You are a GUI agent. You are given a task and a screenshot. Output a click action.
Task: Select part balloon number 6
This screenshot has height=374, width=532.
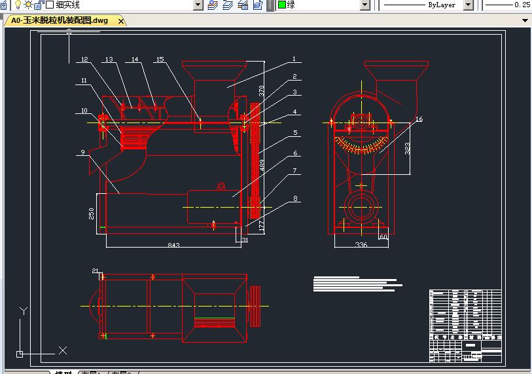click(x=295, y=153)
